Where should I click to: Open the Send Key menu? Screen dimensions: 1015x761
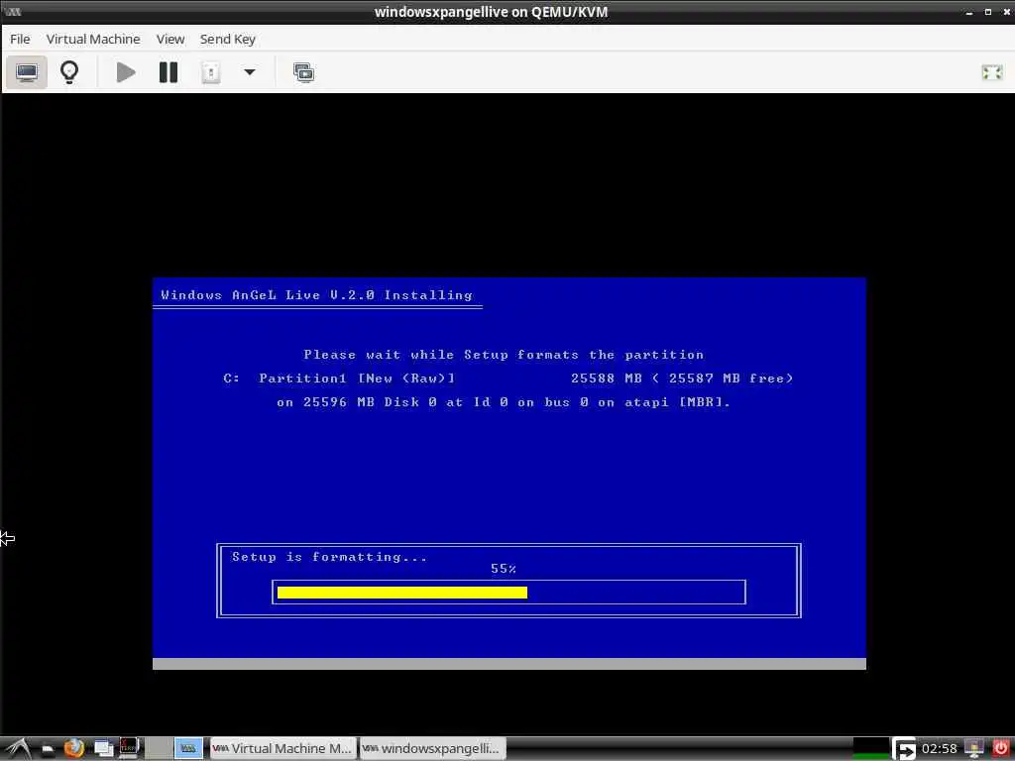point(228,40)
